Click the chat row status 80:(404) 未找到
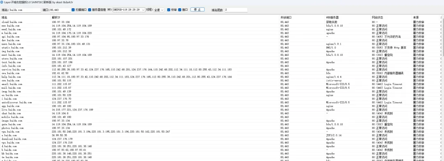This screenshot has height=161, width=444. pyautogui.click(x=382, y=113)
